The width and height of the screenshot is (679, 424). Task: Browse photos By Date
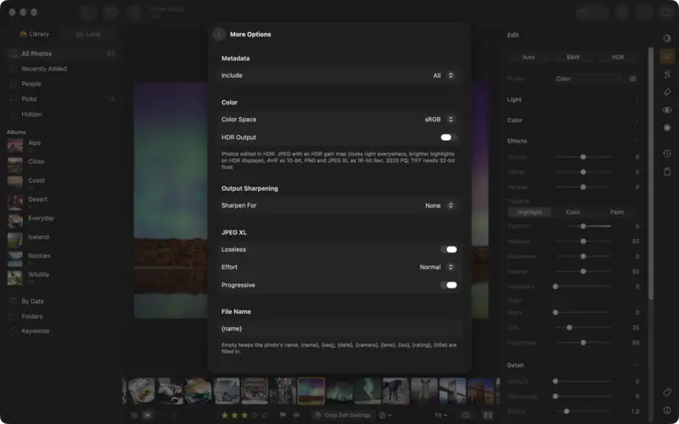pos(62,301)
